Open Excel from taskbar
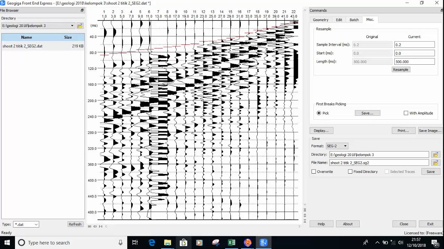444x249 pixels. [231, 242]
